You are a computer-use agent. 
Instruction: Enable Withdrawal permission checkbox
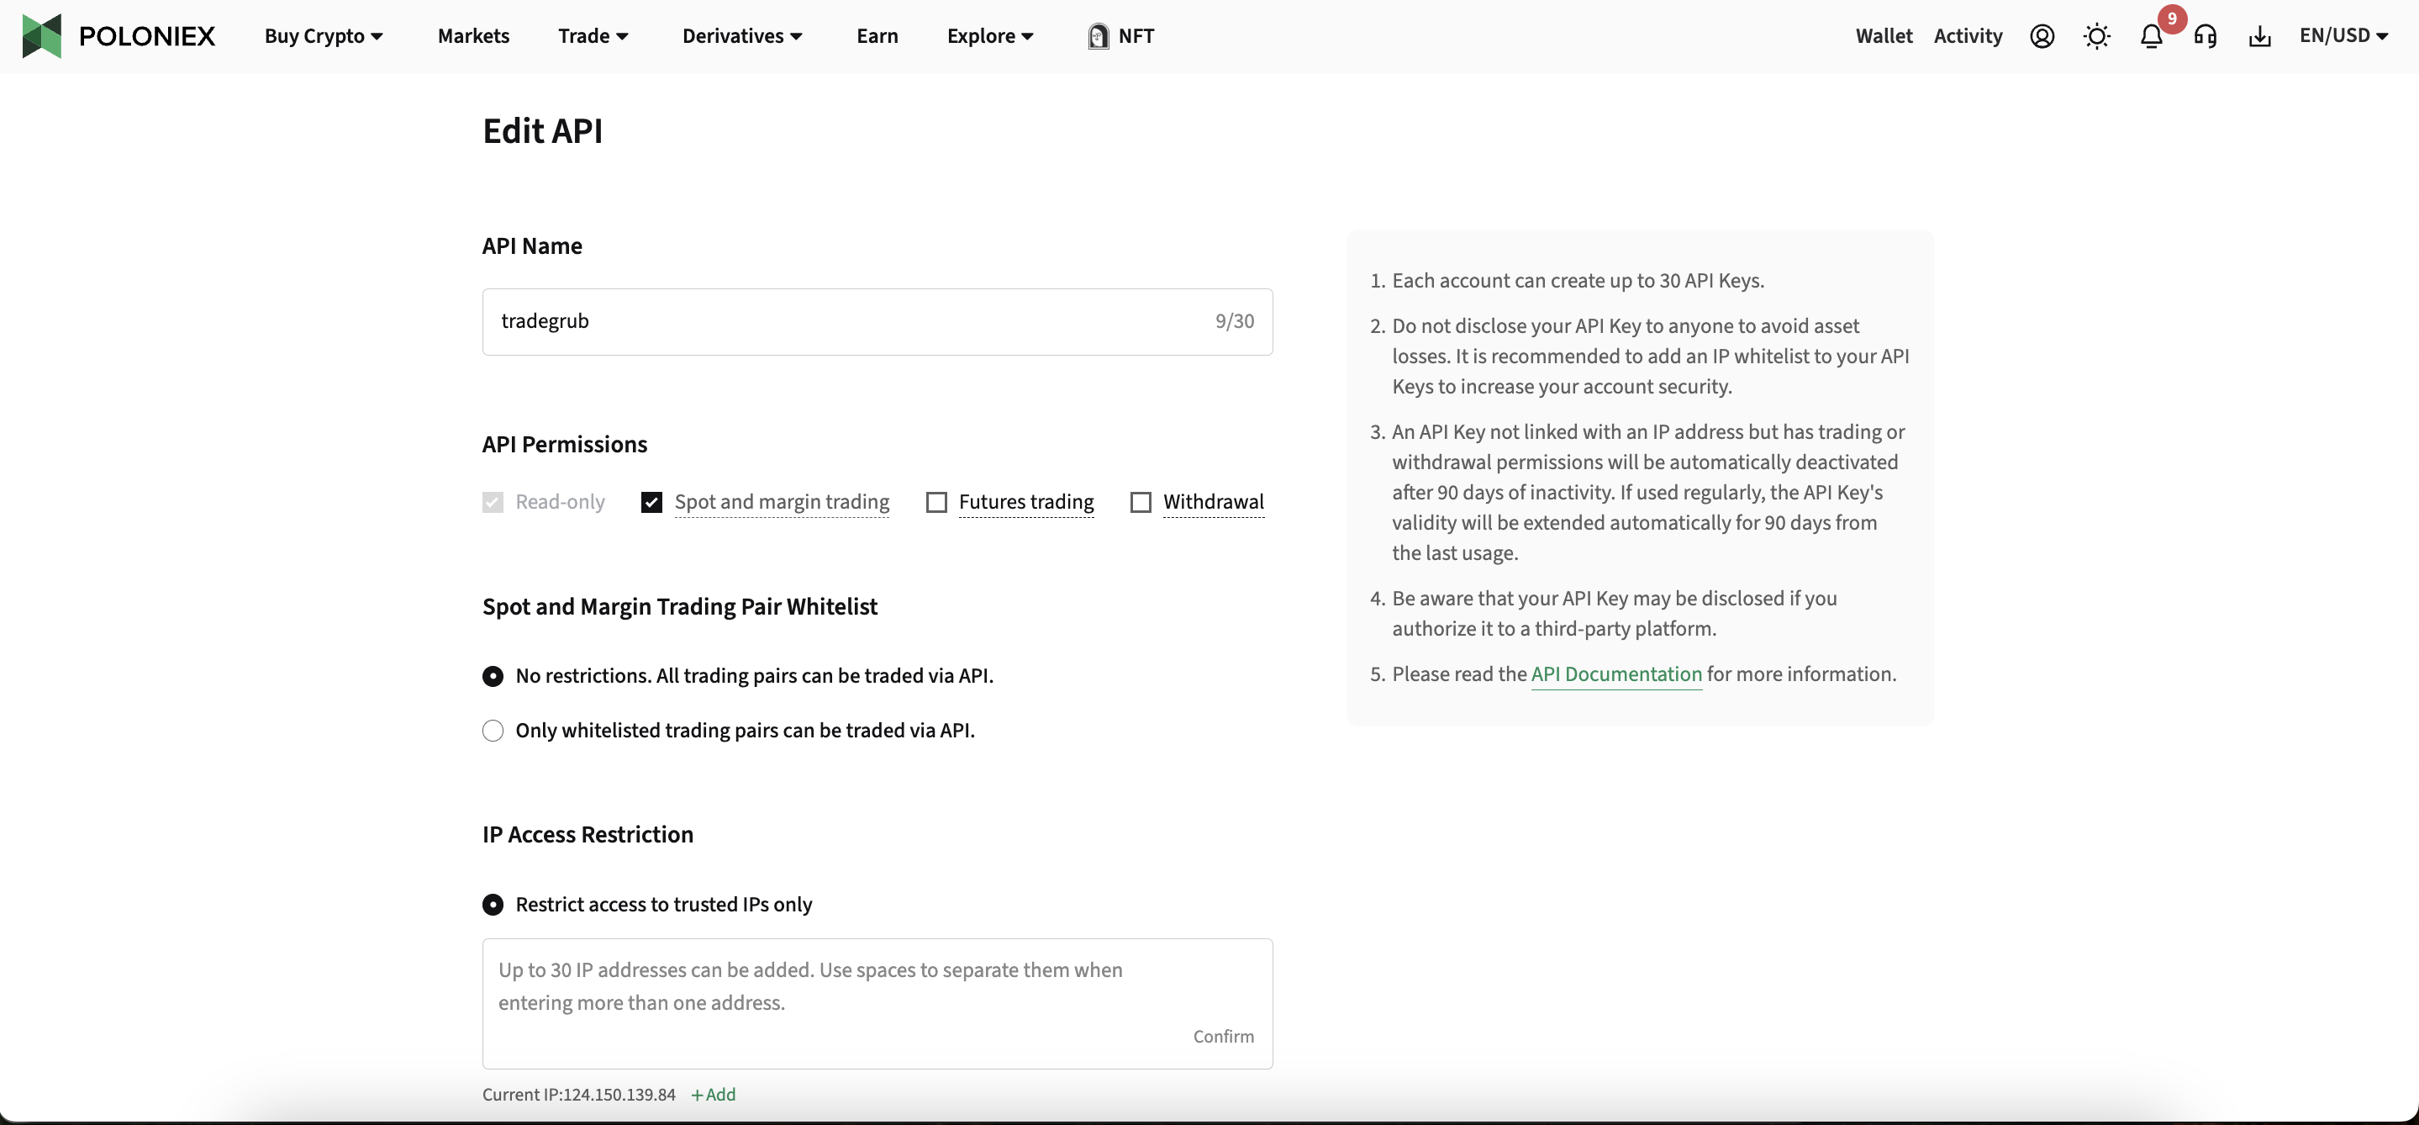point(1140,502)
